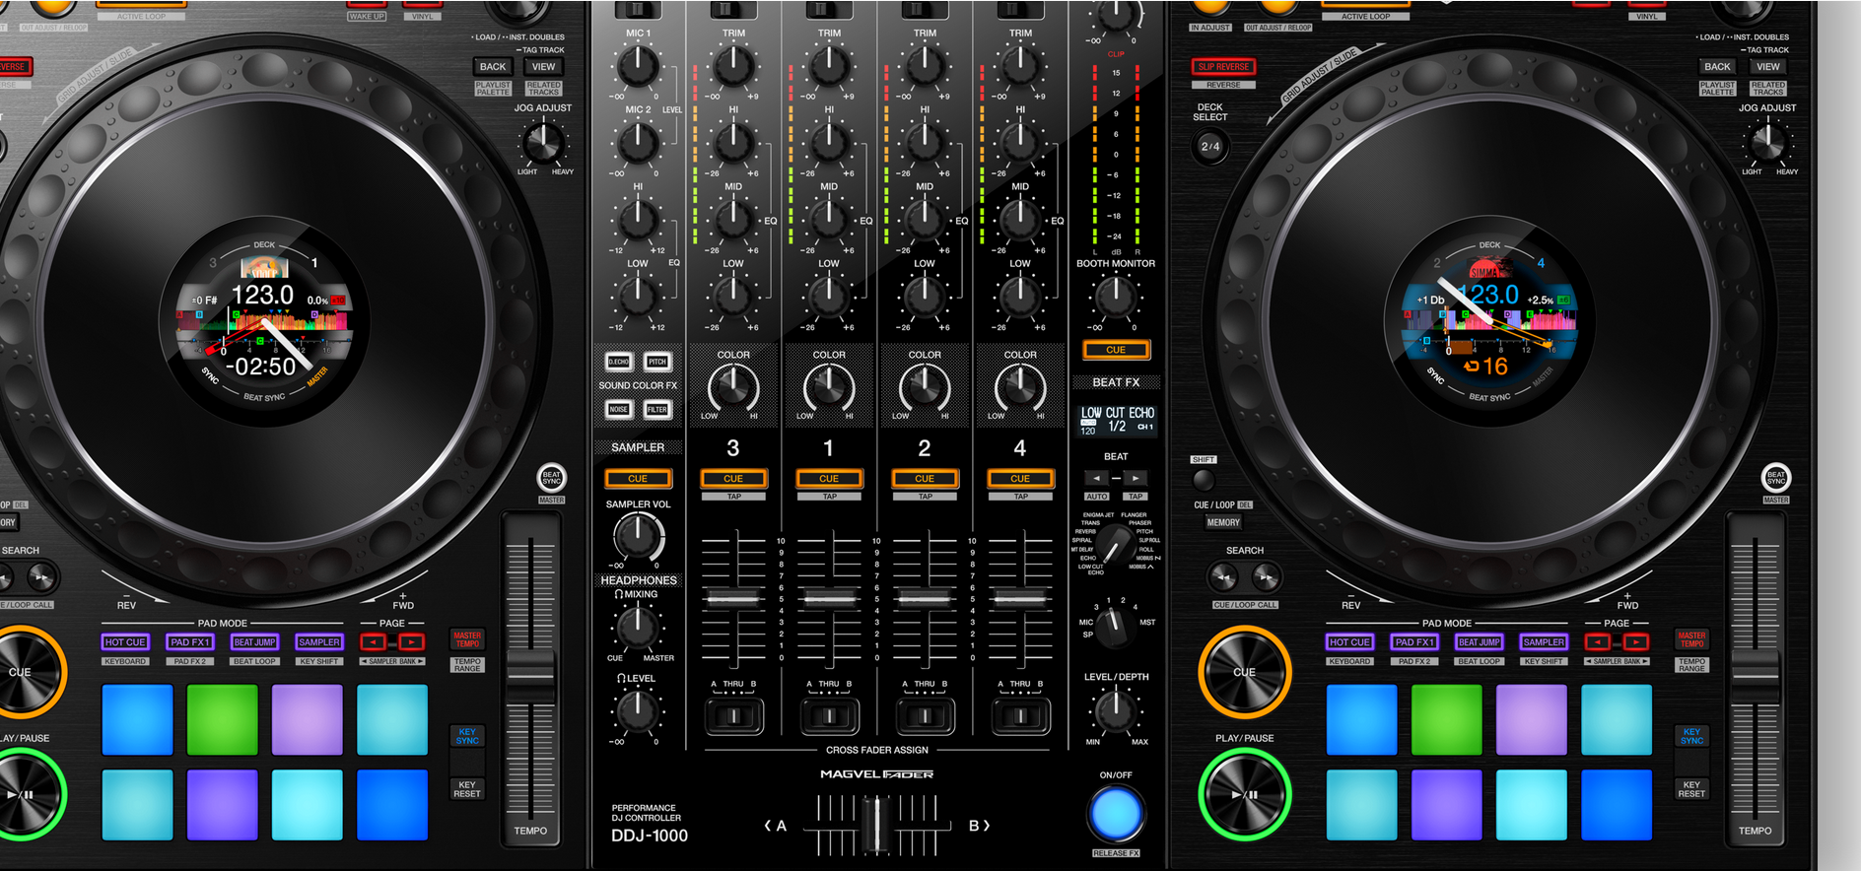
Task: Toggle the channel 2 headphone CUE button
Action: pyautogui.click(x=925, y=479)
